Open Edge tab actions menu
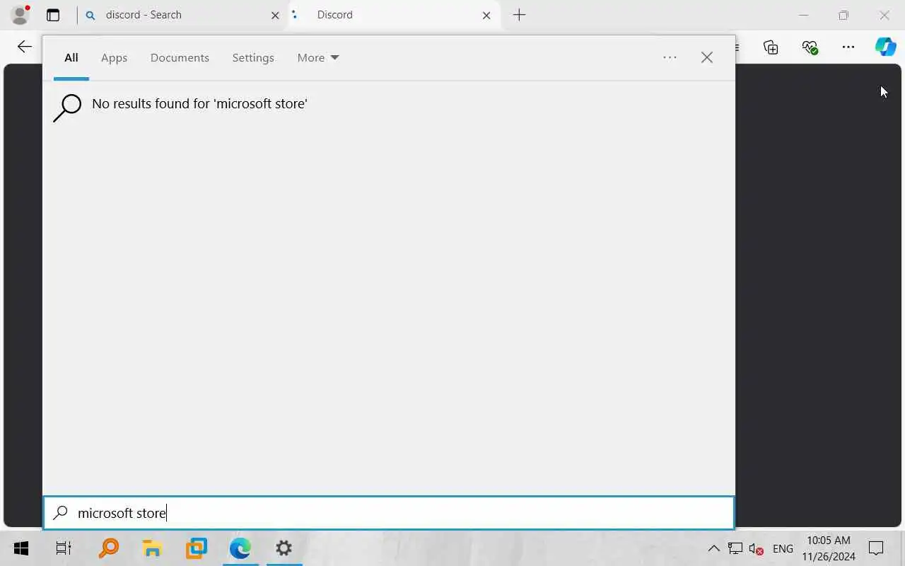The width and height of the screenshot is (905, 566). click(x=53, y=15)
